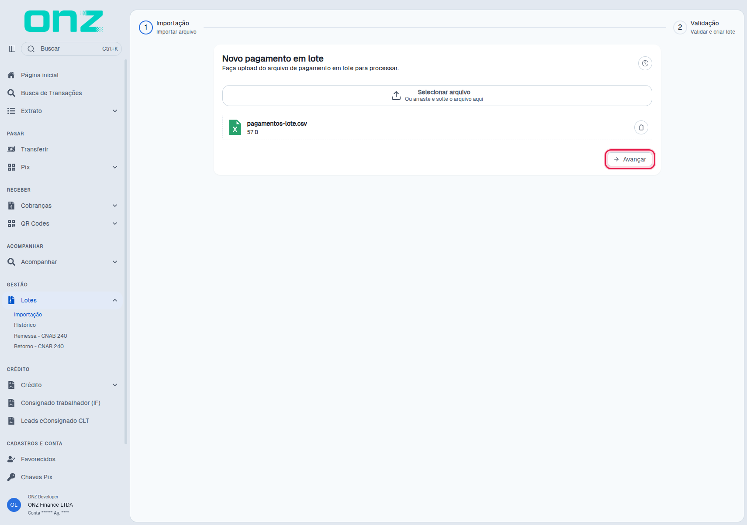747x525 pixels.
Task: Click the OL account avatar
Action: pos(14,505)
